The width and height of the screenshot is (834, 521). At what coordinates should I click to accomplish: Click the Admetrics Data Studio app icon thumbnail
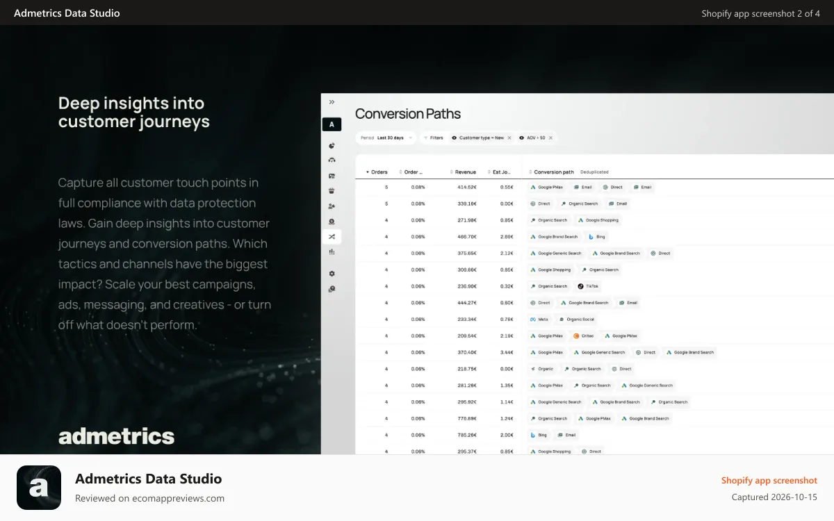39,488
